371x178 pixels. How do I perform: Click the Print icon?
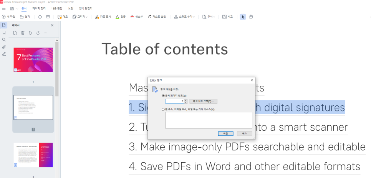point(40,17)
